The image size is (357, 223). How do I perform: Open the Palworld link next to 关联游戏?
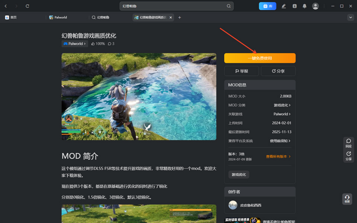(x=282, y=114)
